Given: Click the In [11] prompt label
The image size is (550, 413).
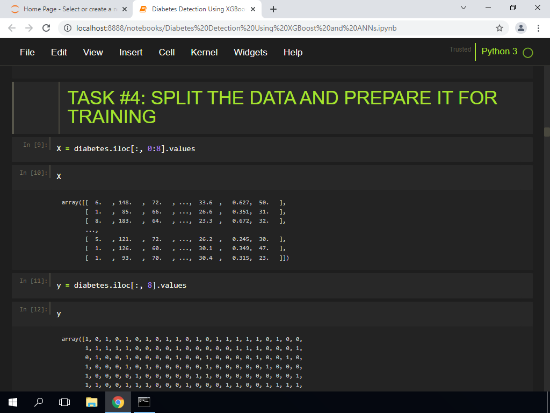Looking at the screenshot, I should [33, 281].
